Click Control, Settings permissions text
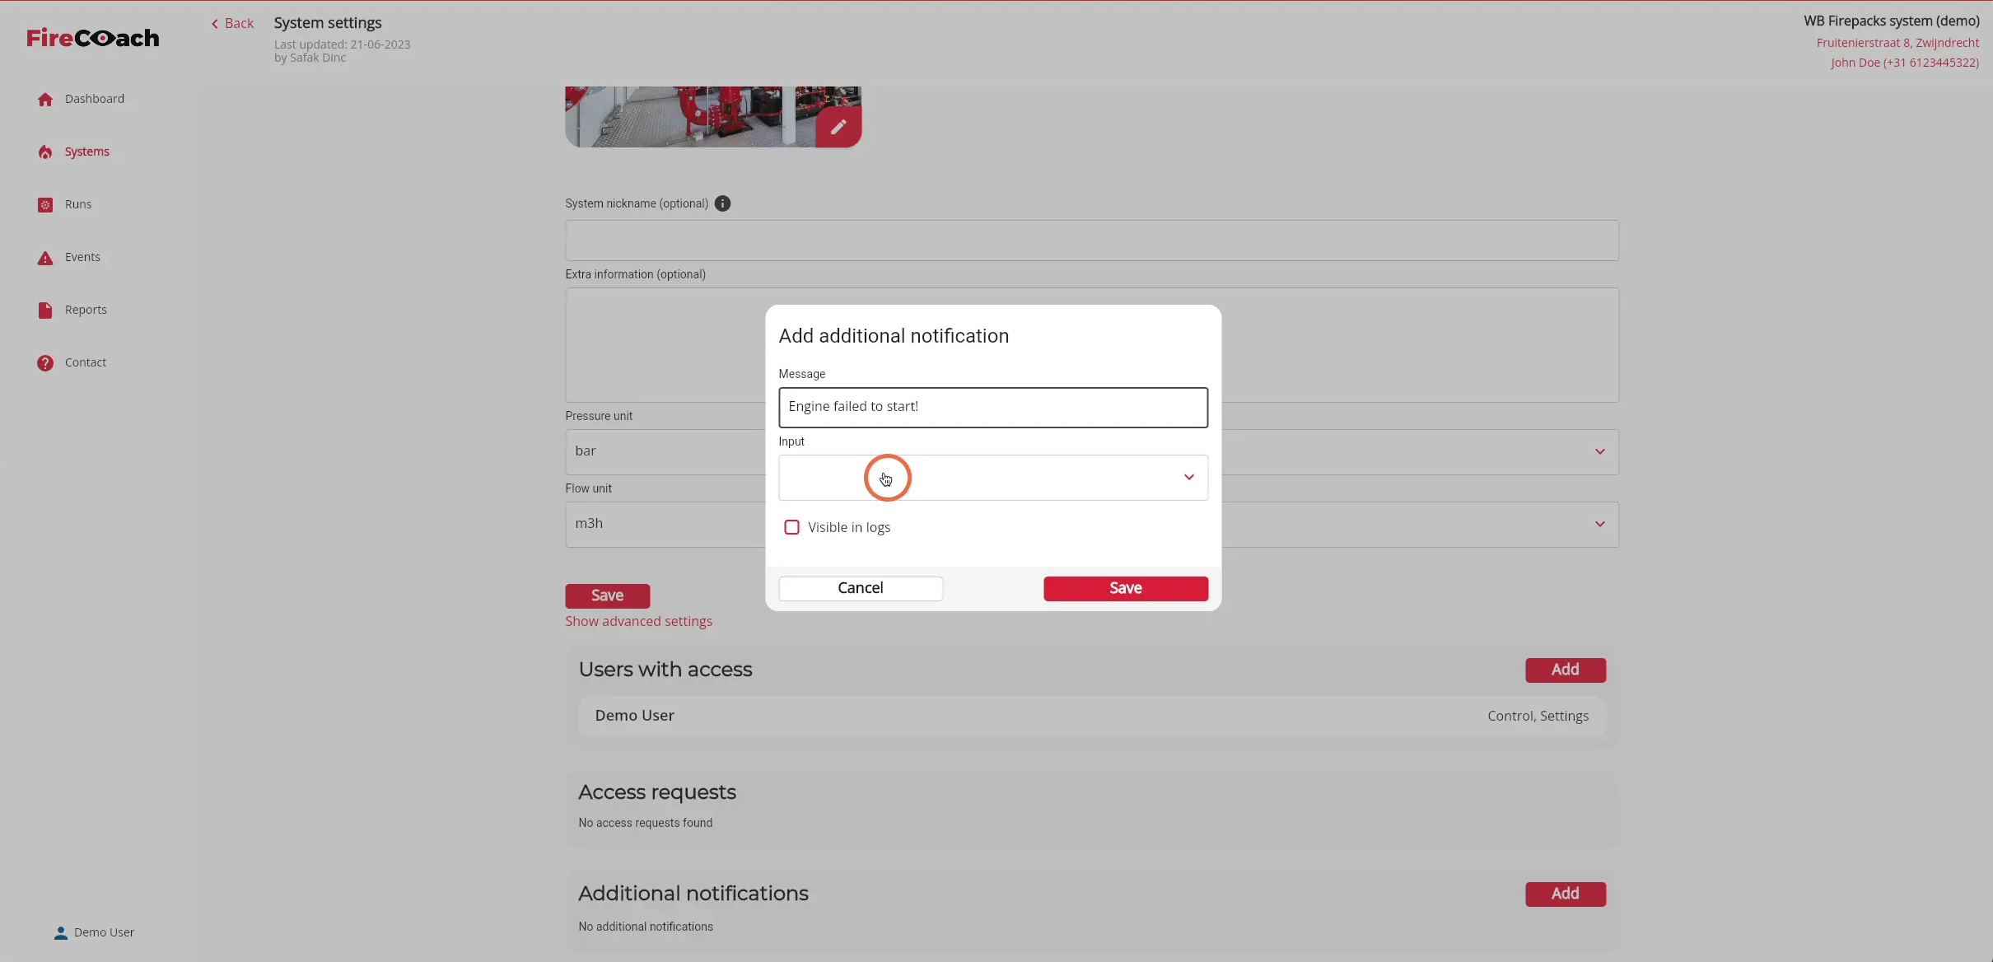Screen dimensions: 1993x962 pos(1538,716)
